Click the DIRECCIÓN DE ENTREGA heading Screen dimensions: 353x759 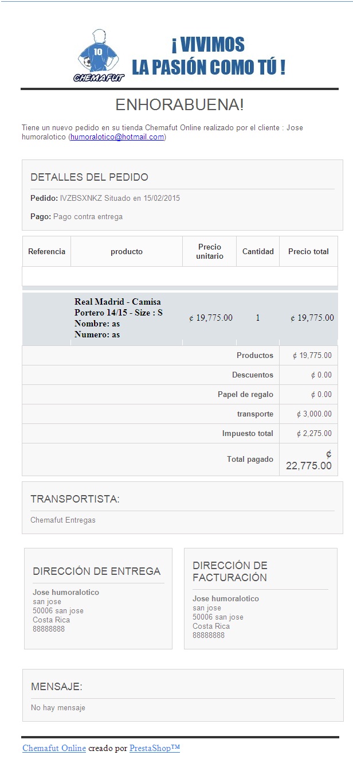[97, 571]
